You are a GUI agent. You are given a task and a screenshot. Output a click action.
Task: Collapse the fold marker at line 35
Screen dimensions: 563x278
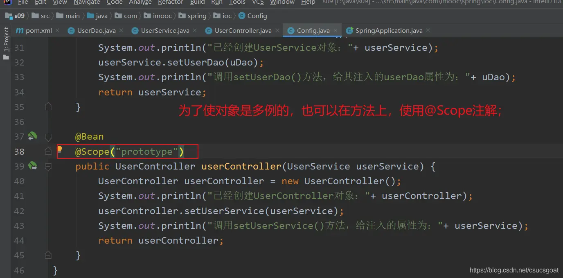tap(48, 107)
